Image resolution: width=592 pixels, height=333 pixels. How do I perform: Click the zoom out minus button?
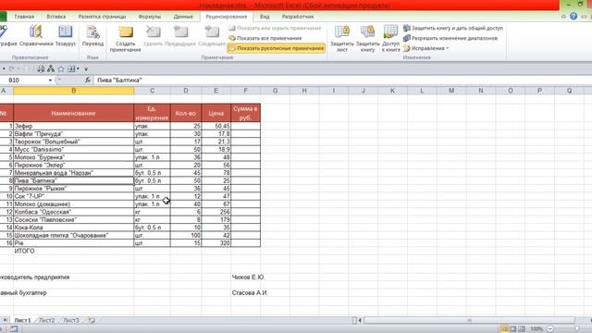tap(550, 329)
